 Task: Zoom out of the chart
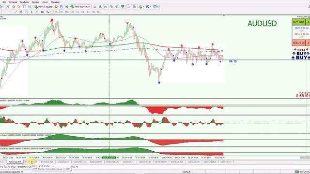pos(117,7)
